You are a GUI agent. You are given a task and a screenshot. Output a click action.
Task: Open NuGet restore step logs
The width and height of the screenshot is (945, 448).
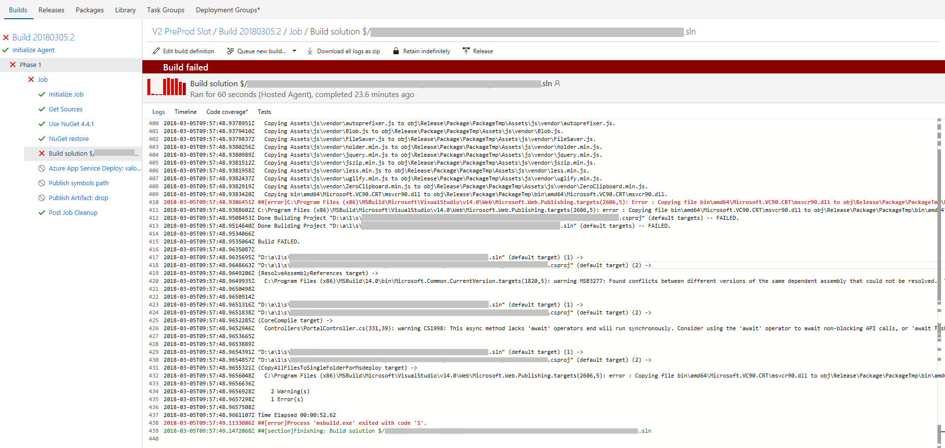[68, 139]
